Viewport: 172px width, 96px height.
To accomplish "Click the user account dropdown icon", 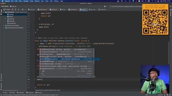I will pyautogui.click(x=105, y=6).
